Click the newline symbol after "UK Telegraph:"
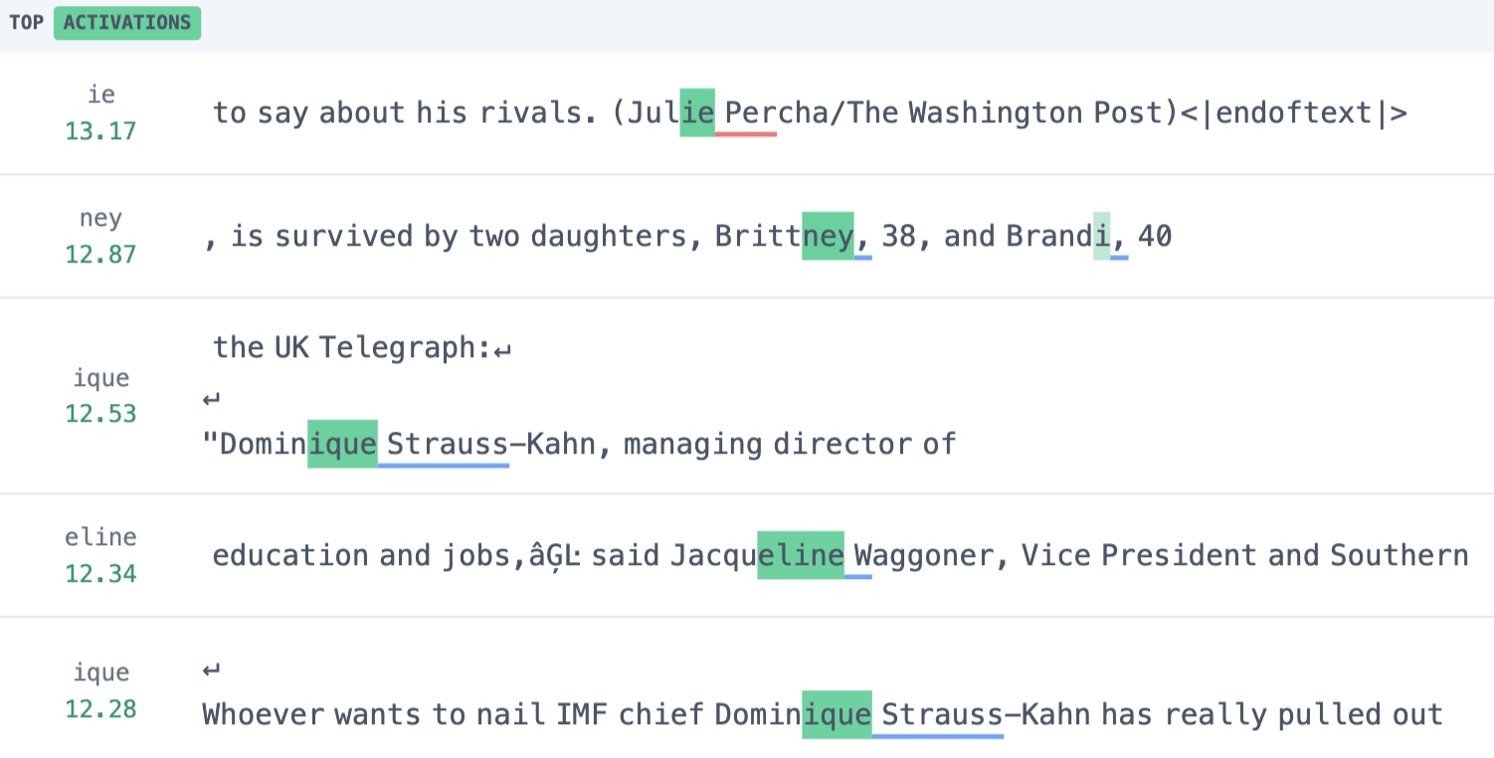Viewport: 1494px width, 758px height. pyautogui.click(x=503, y=349)
